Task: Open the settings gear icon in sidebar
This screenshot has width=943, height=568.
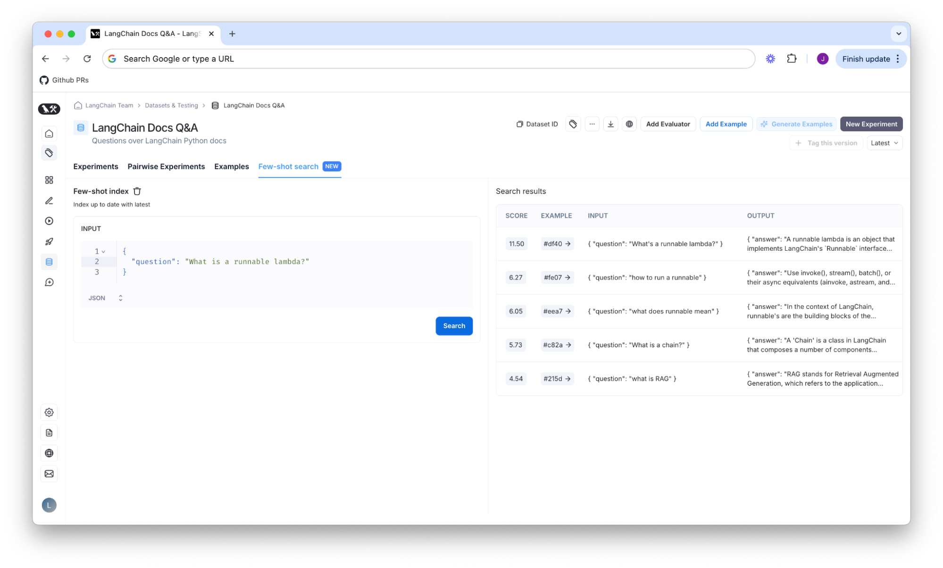Action: (x=49, y=412)
